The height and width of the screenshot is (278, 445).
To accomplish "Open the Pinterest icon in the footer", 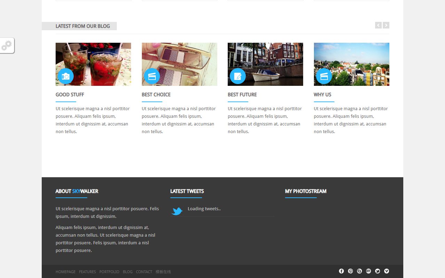I will (350, 271).
